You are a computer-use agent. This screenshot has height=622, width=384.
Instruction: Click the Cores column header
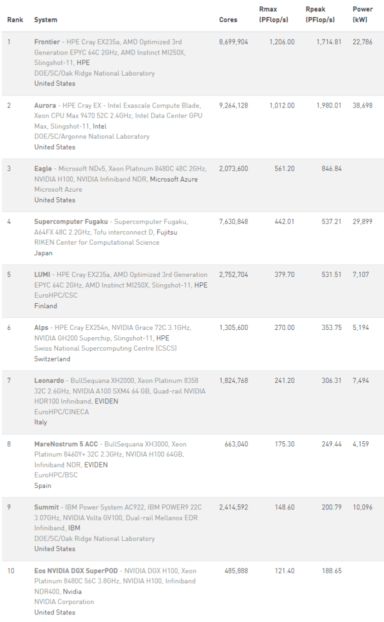pyautogui.click(x=228, y=20)
